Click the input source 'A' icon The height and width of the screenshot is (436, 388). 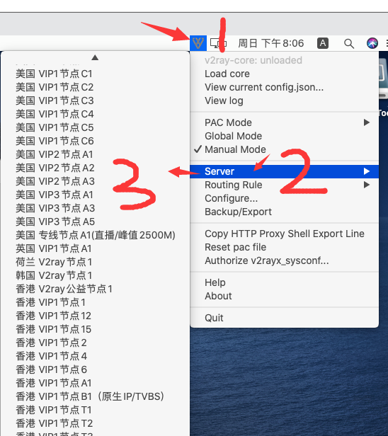click(323, 43)
